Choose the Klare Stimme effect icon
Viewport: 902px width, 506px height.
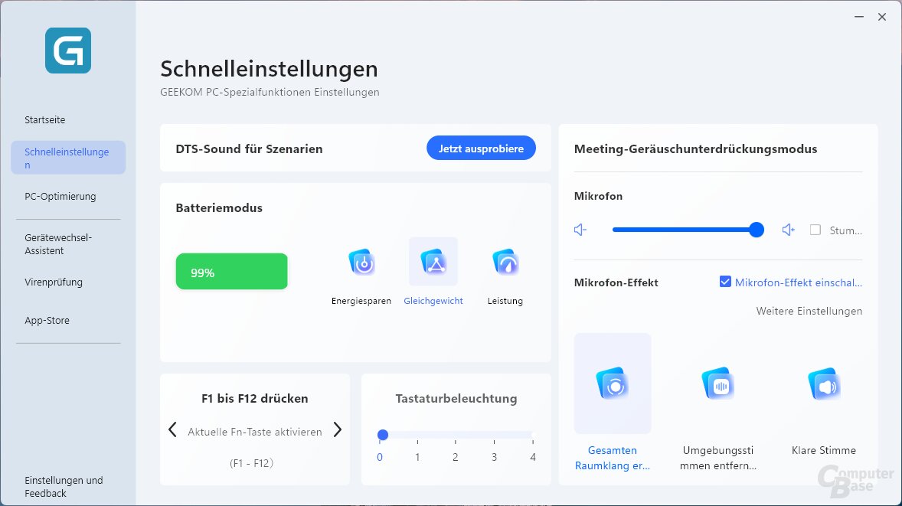(x=823, y=383)
